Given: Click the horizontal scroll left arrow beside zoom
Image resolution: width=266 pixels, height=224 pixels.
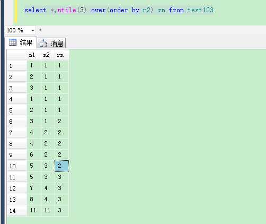Looking at the screenshot, I should (40, 30).
